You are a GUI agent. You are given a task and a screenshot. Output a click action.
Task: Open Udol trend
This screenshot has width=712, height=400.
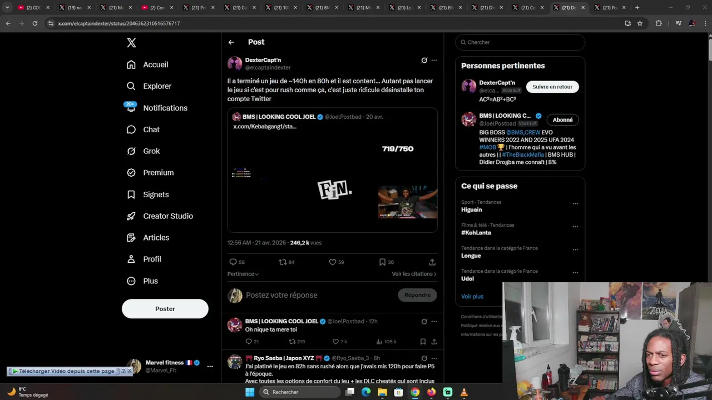468,279
